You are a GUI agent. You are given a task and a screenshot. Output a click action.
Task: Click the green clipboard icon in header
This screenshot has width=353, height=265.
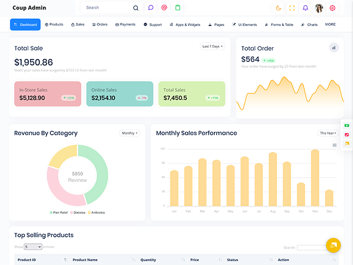[178, 8]
